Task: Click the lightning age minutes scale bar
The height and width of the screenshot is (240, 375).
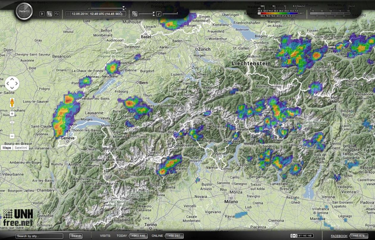Action: (330, 13)
